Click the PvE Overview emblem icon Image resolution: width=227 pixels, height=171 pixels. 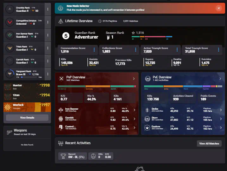(148, 79)
